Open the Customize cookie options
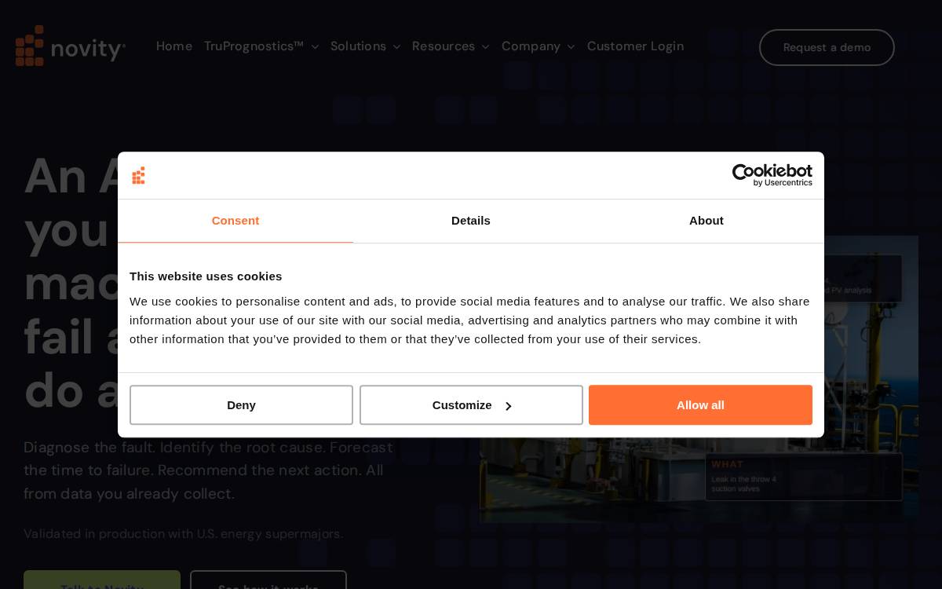Screen dimensions: 942x589 (x=471, y=405)
